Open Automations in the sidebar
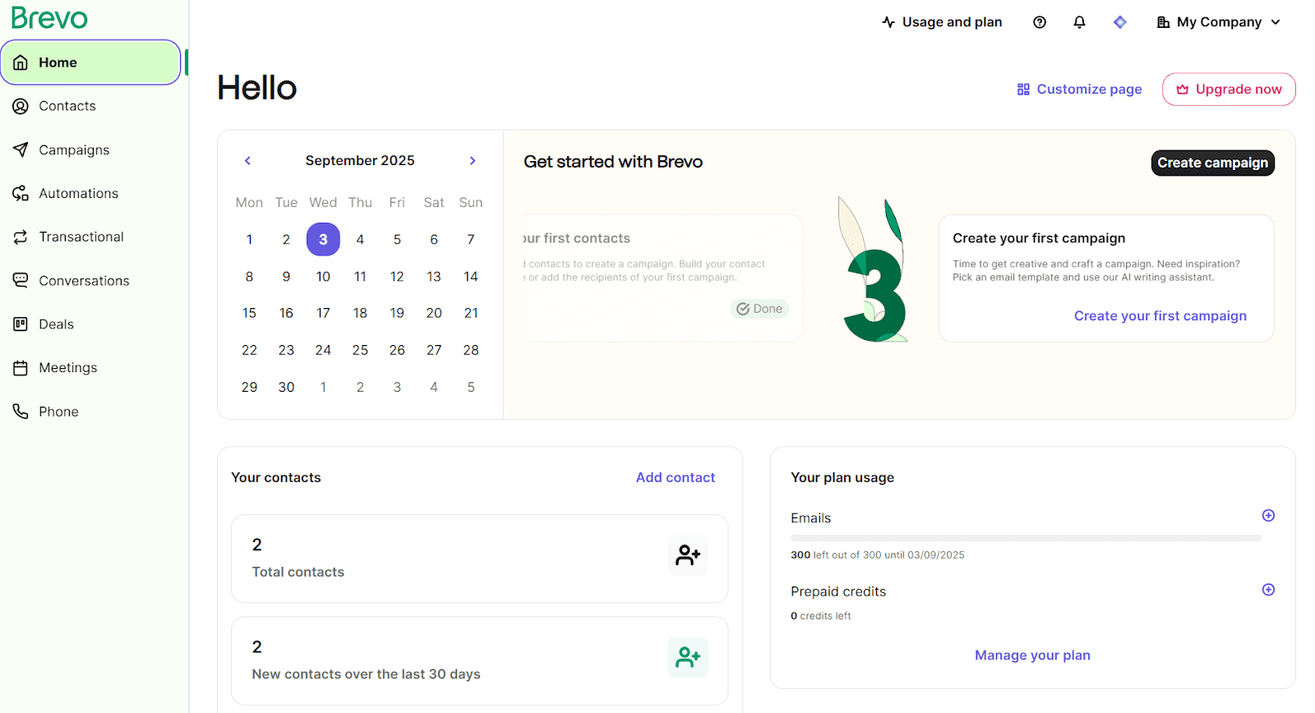 [x=78, y=194]
